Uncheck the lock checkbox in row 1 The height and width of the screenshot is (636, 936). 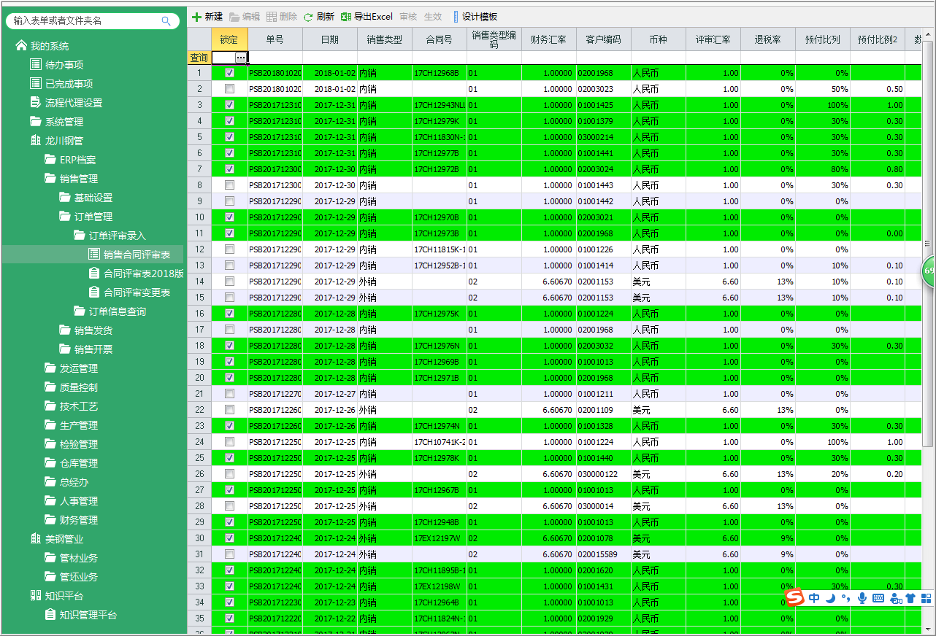coord(230,73)
